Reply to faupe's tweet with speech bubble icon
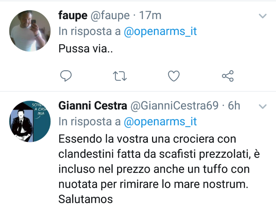 pos(66,76)
